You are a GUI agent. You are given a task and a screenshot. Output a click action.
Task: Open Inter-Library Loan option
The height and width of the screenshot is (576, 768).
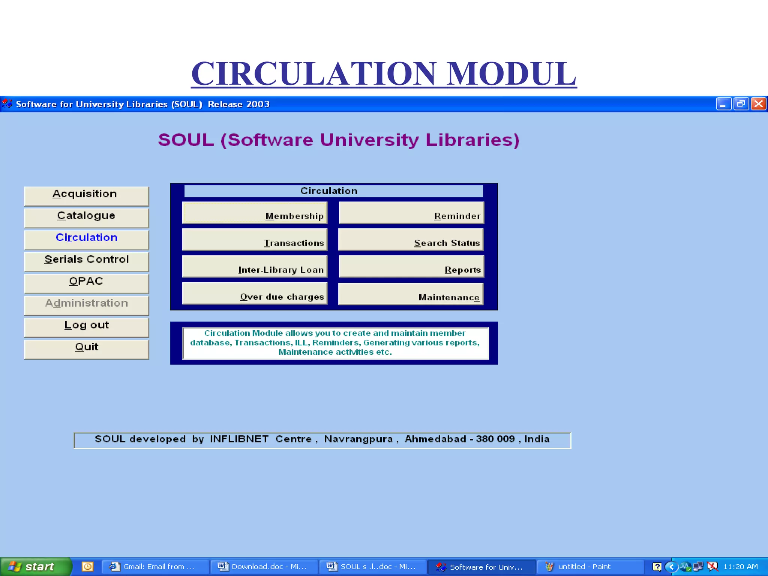(x=255, y=266)
